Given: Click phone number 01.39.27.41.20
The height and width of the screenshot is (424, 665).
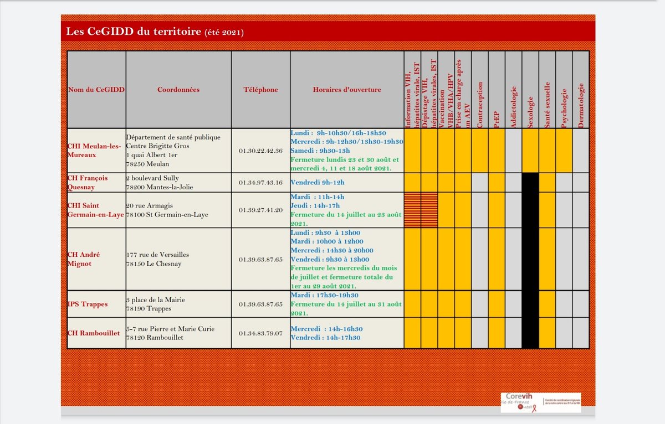Looking at the screenshot, I should [x=260, y=210].
